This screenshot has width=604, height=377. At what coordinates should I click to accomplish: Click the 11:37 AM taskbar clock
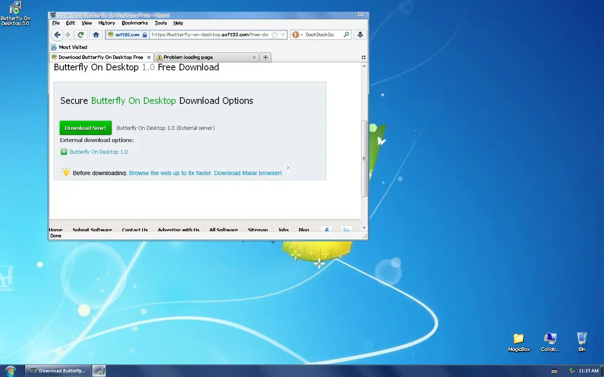coord(588,371)
